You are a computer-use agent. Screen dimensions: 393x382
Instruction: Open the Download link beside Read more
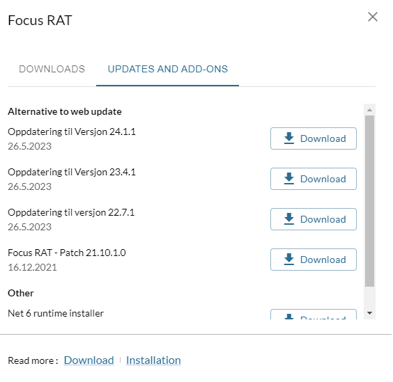point(88,360)
